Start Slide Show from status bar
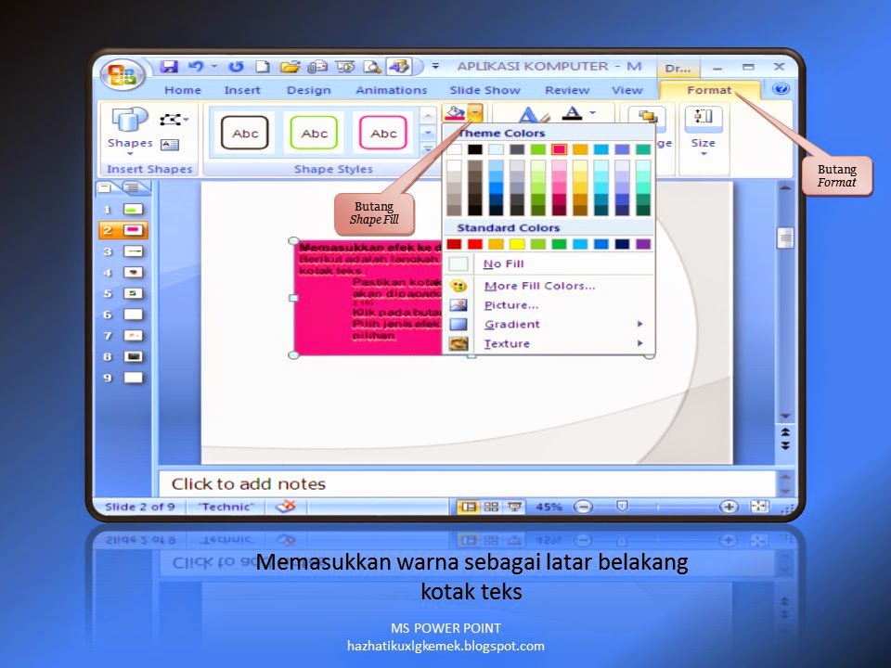891x668 pixels. click(515, 507)
